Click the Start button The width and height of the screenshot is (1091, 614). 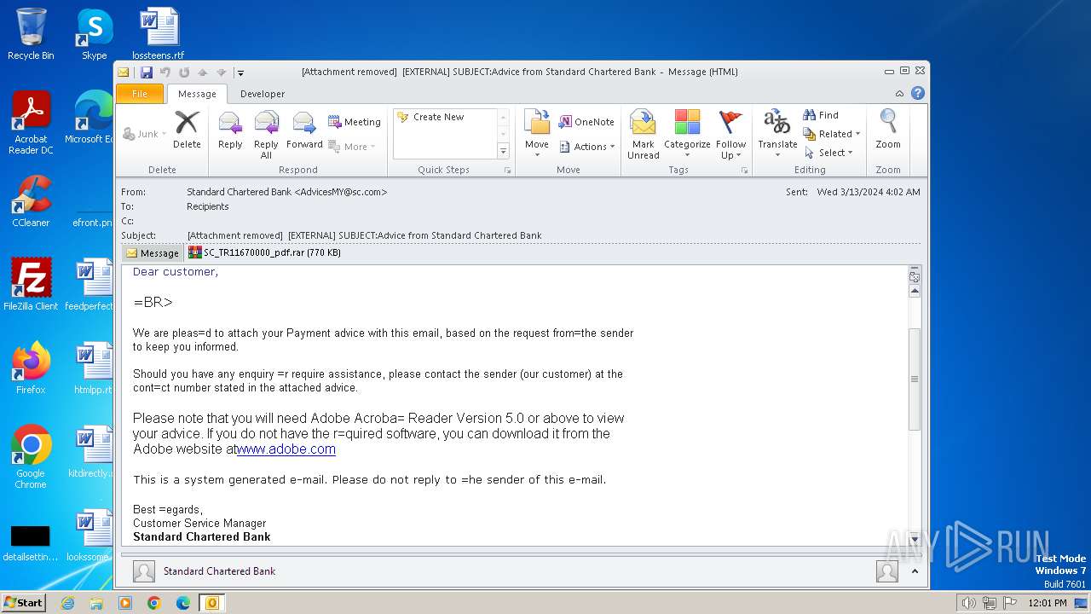pyautogui.click(x=23, y=602)
